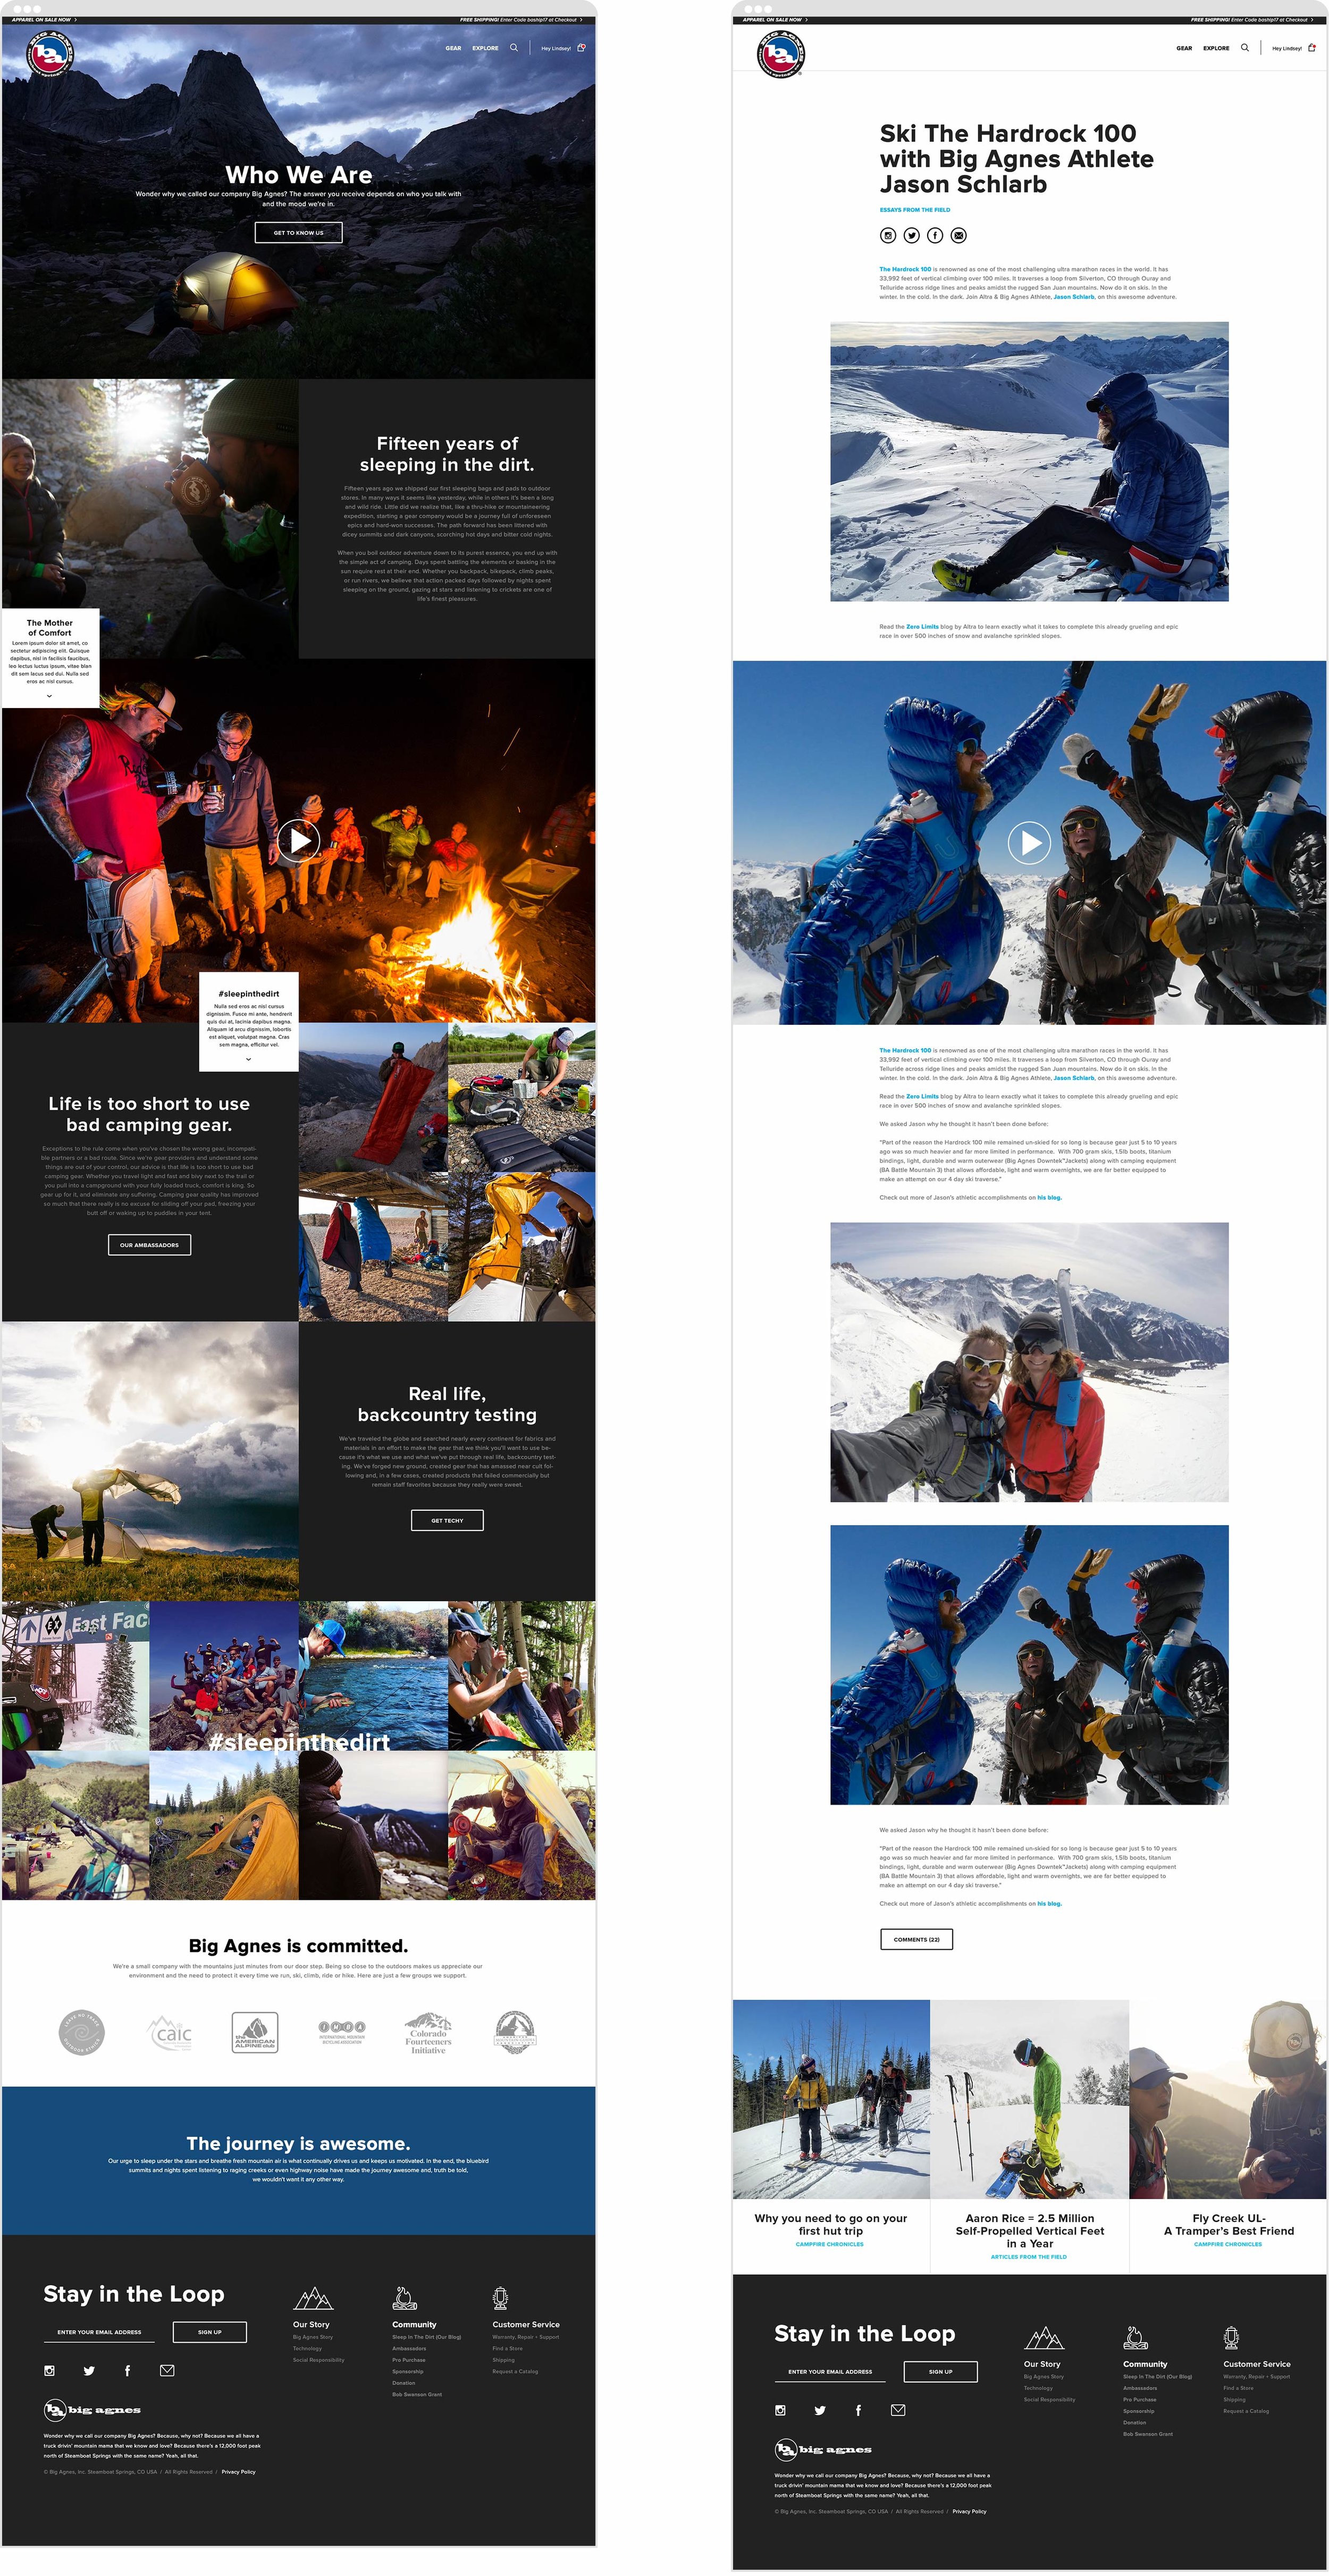Click Hey Lindsey account link, right page
The width and height of the screenshot is (1329, 2576).
pos(1287,48)
